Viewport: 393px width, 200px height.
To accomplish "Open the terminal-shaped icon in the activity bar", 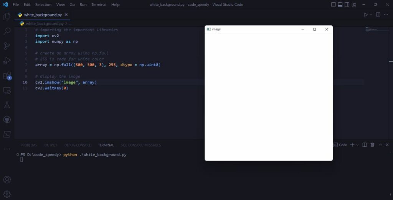I will click(x=7, y=134).
